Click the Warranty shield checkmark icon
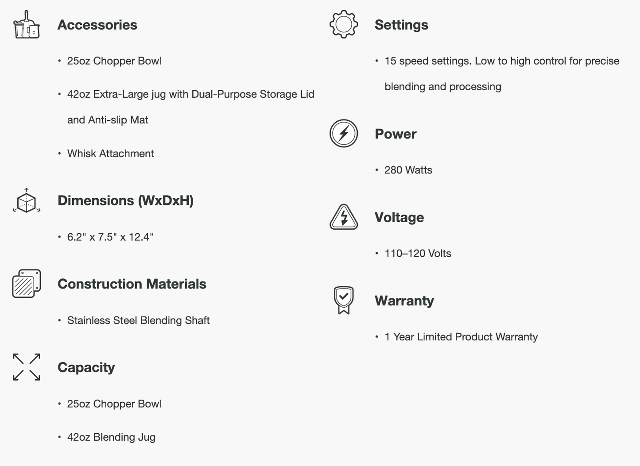 coord(344,300)
